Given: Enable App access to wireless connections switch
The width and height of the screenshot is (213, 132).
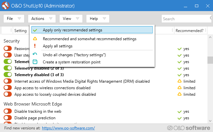Looking at the screenshot, I should point(8,88).
